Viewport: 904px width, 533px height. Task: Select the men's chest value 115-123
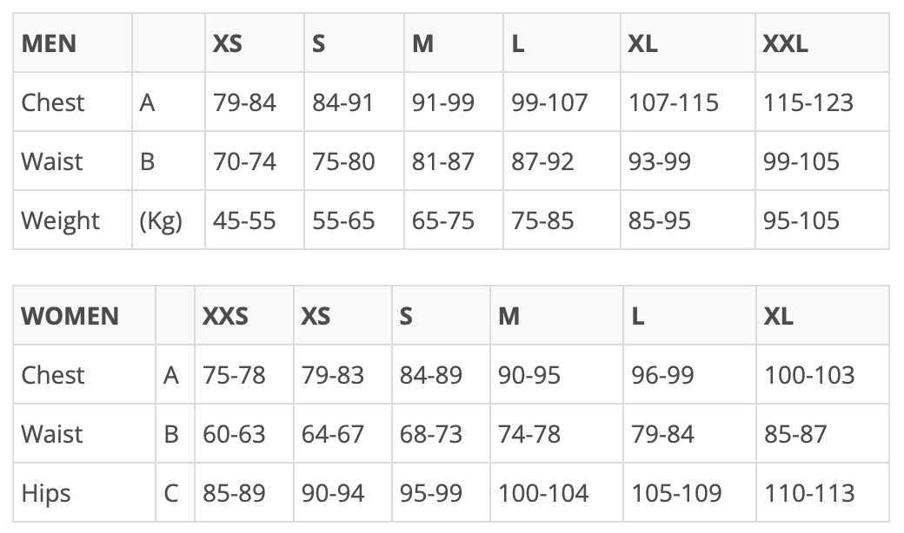pyautogui.click(x=808, y=102)
